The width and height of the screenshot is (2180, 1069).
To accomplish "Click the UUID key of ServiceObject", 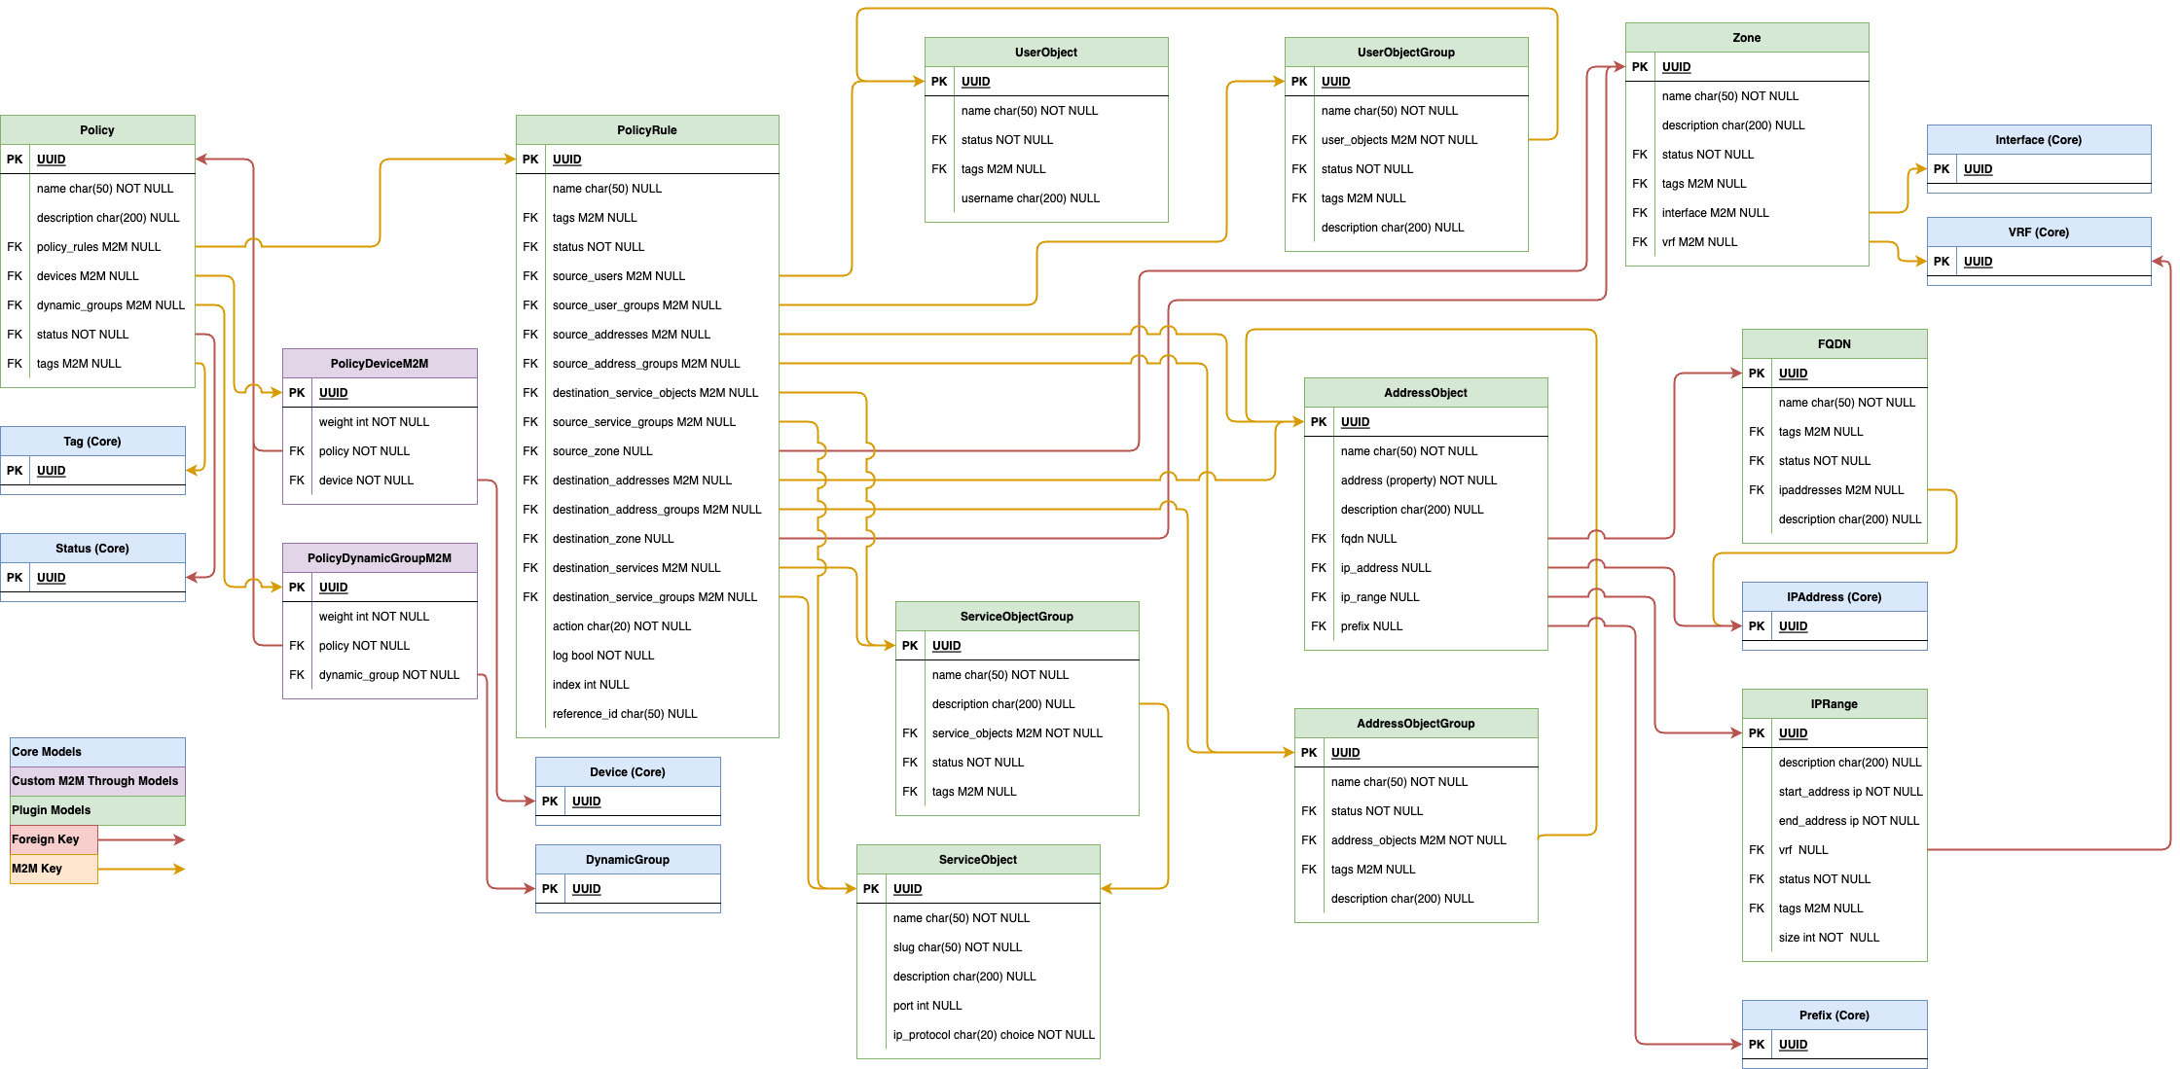I will pos(907,889).
